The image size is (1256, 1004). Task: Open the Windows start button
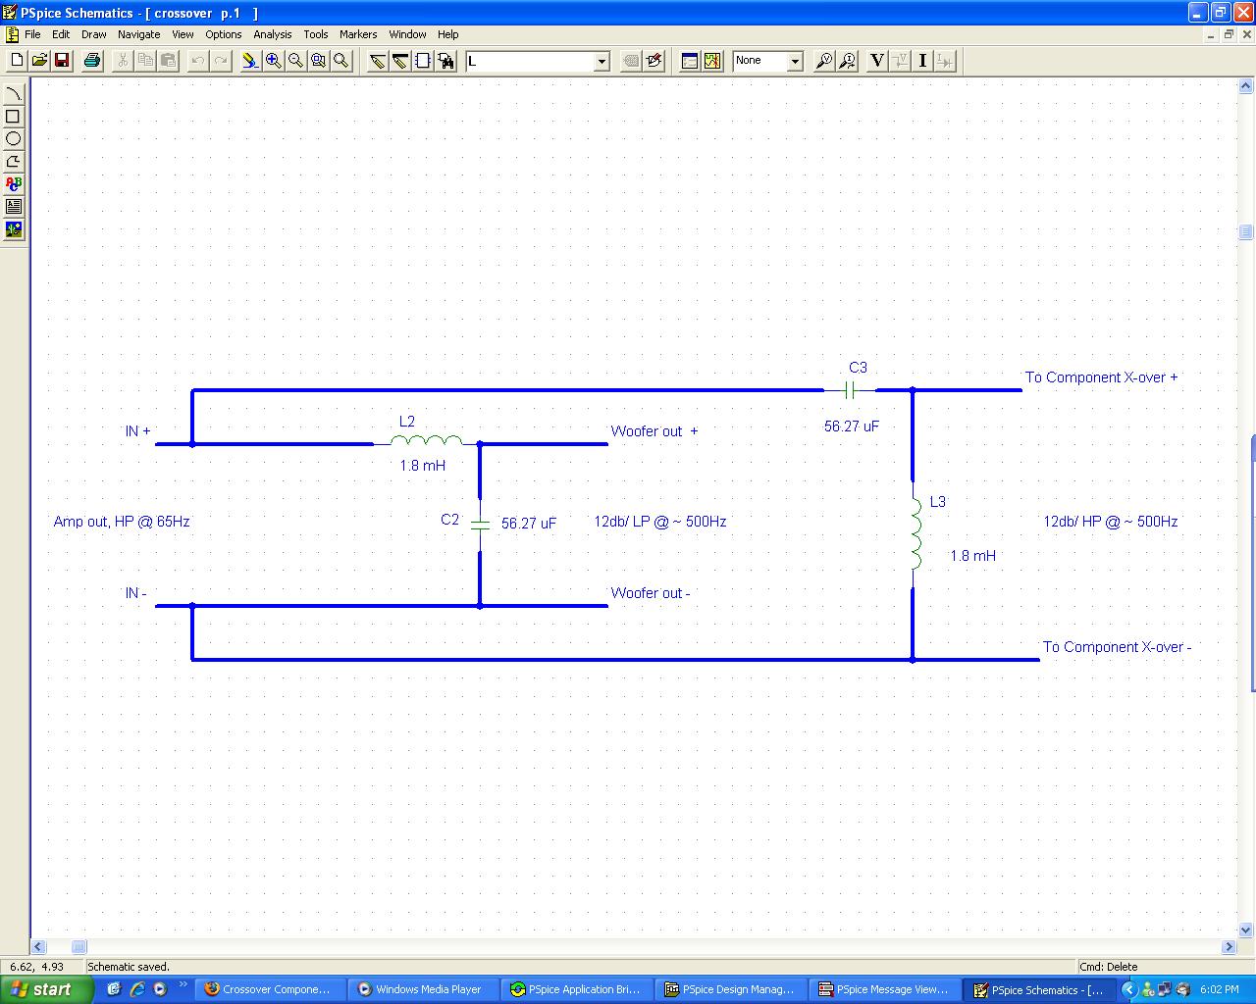tap(46, 989)
